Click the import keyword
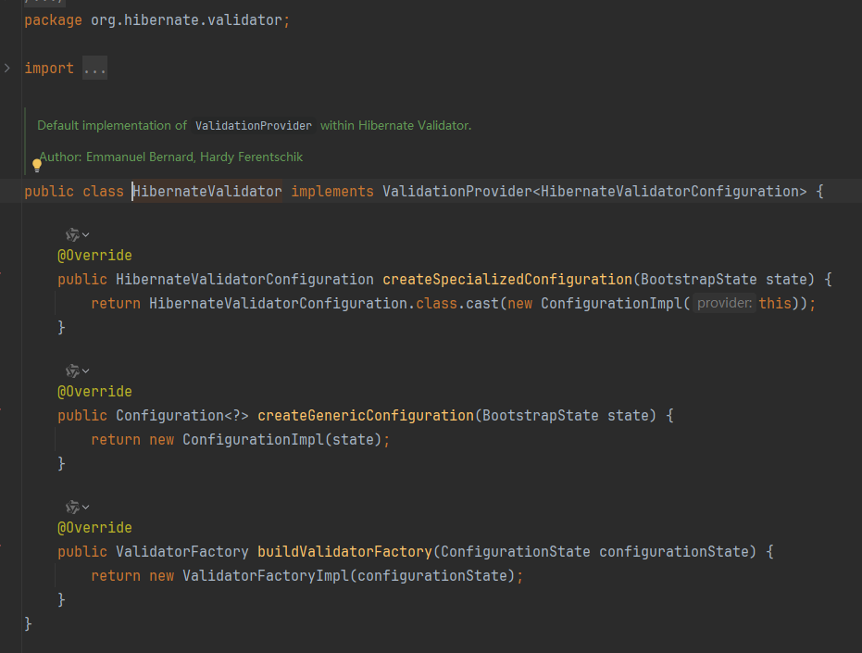Viewport: 862px width, 653px height. click(x=49, y=69)
